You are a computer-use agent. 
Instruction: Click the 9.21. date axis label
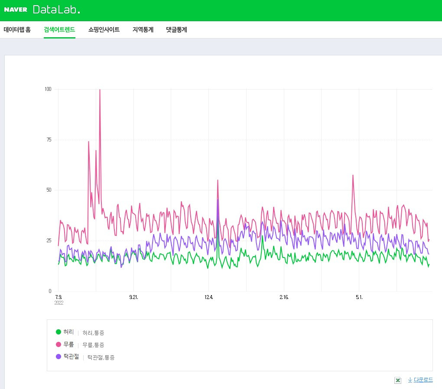pos(133,297)
